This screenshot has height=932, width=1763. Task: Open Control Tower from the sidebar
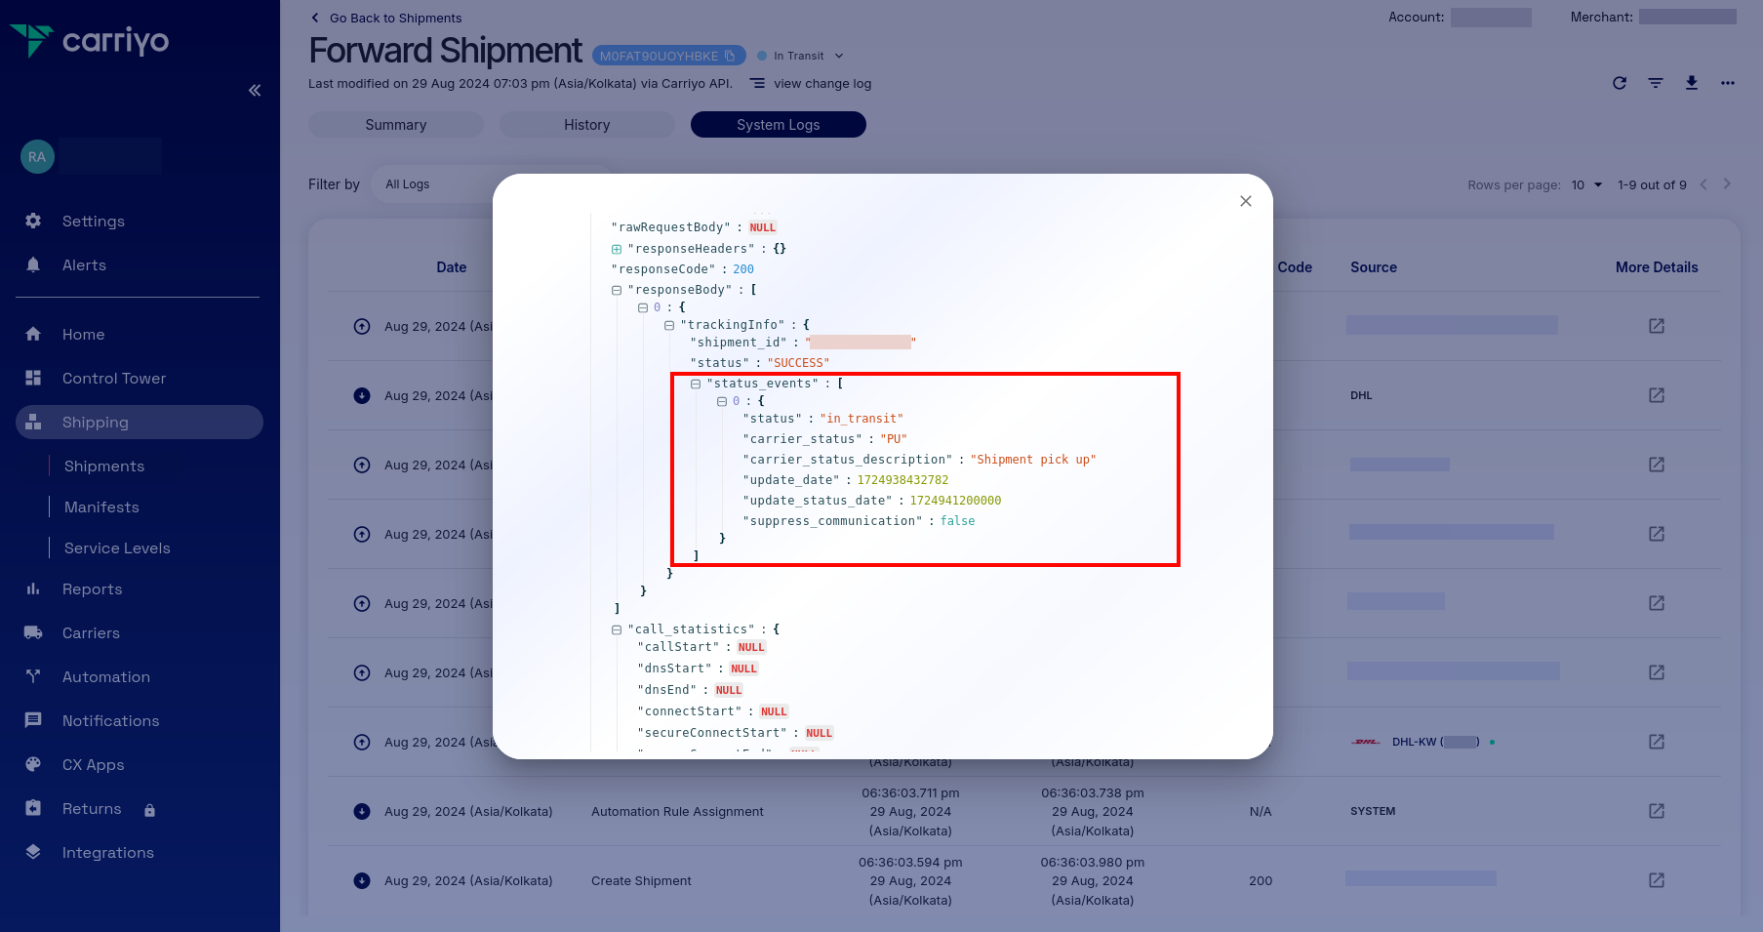coord(114,378)
